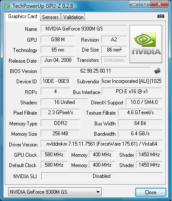The height and width of the screenshot is (201, 172).
Task: Click the maximize window button
Action: tap(145, 4)
